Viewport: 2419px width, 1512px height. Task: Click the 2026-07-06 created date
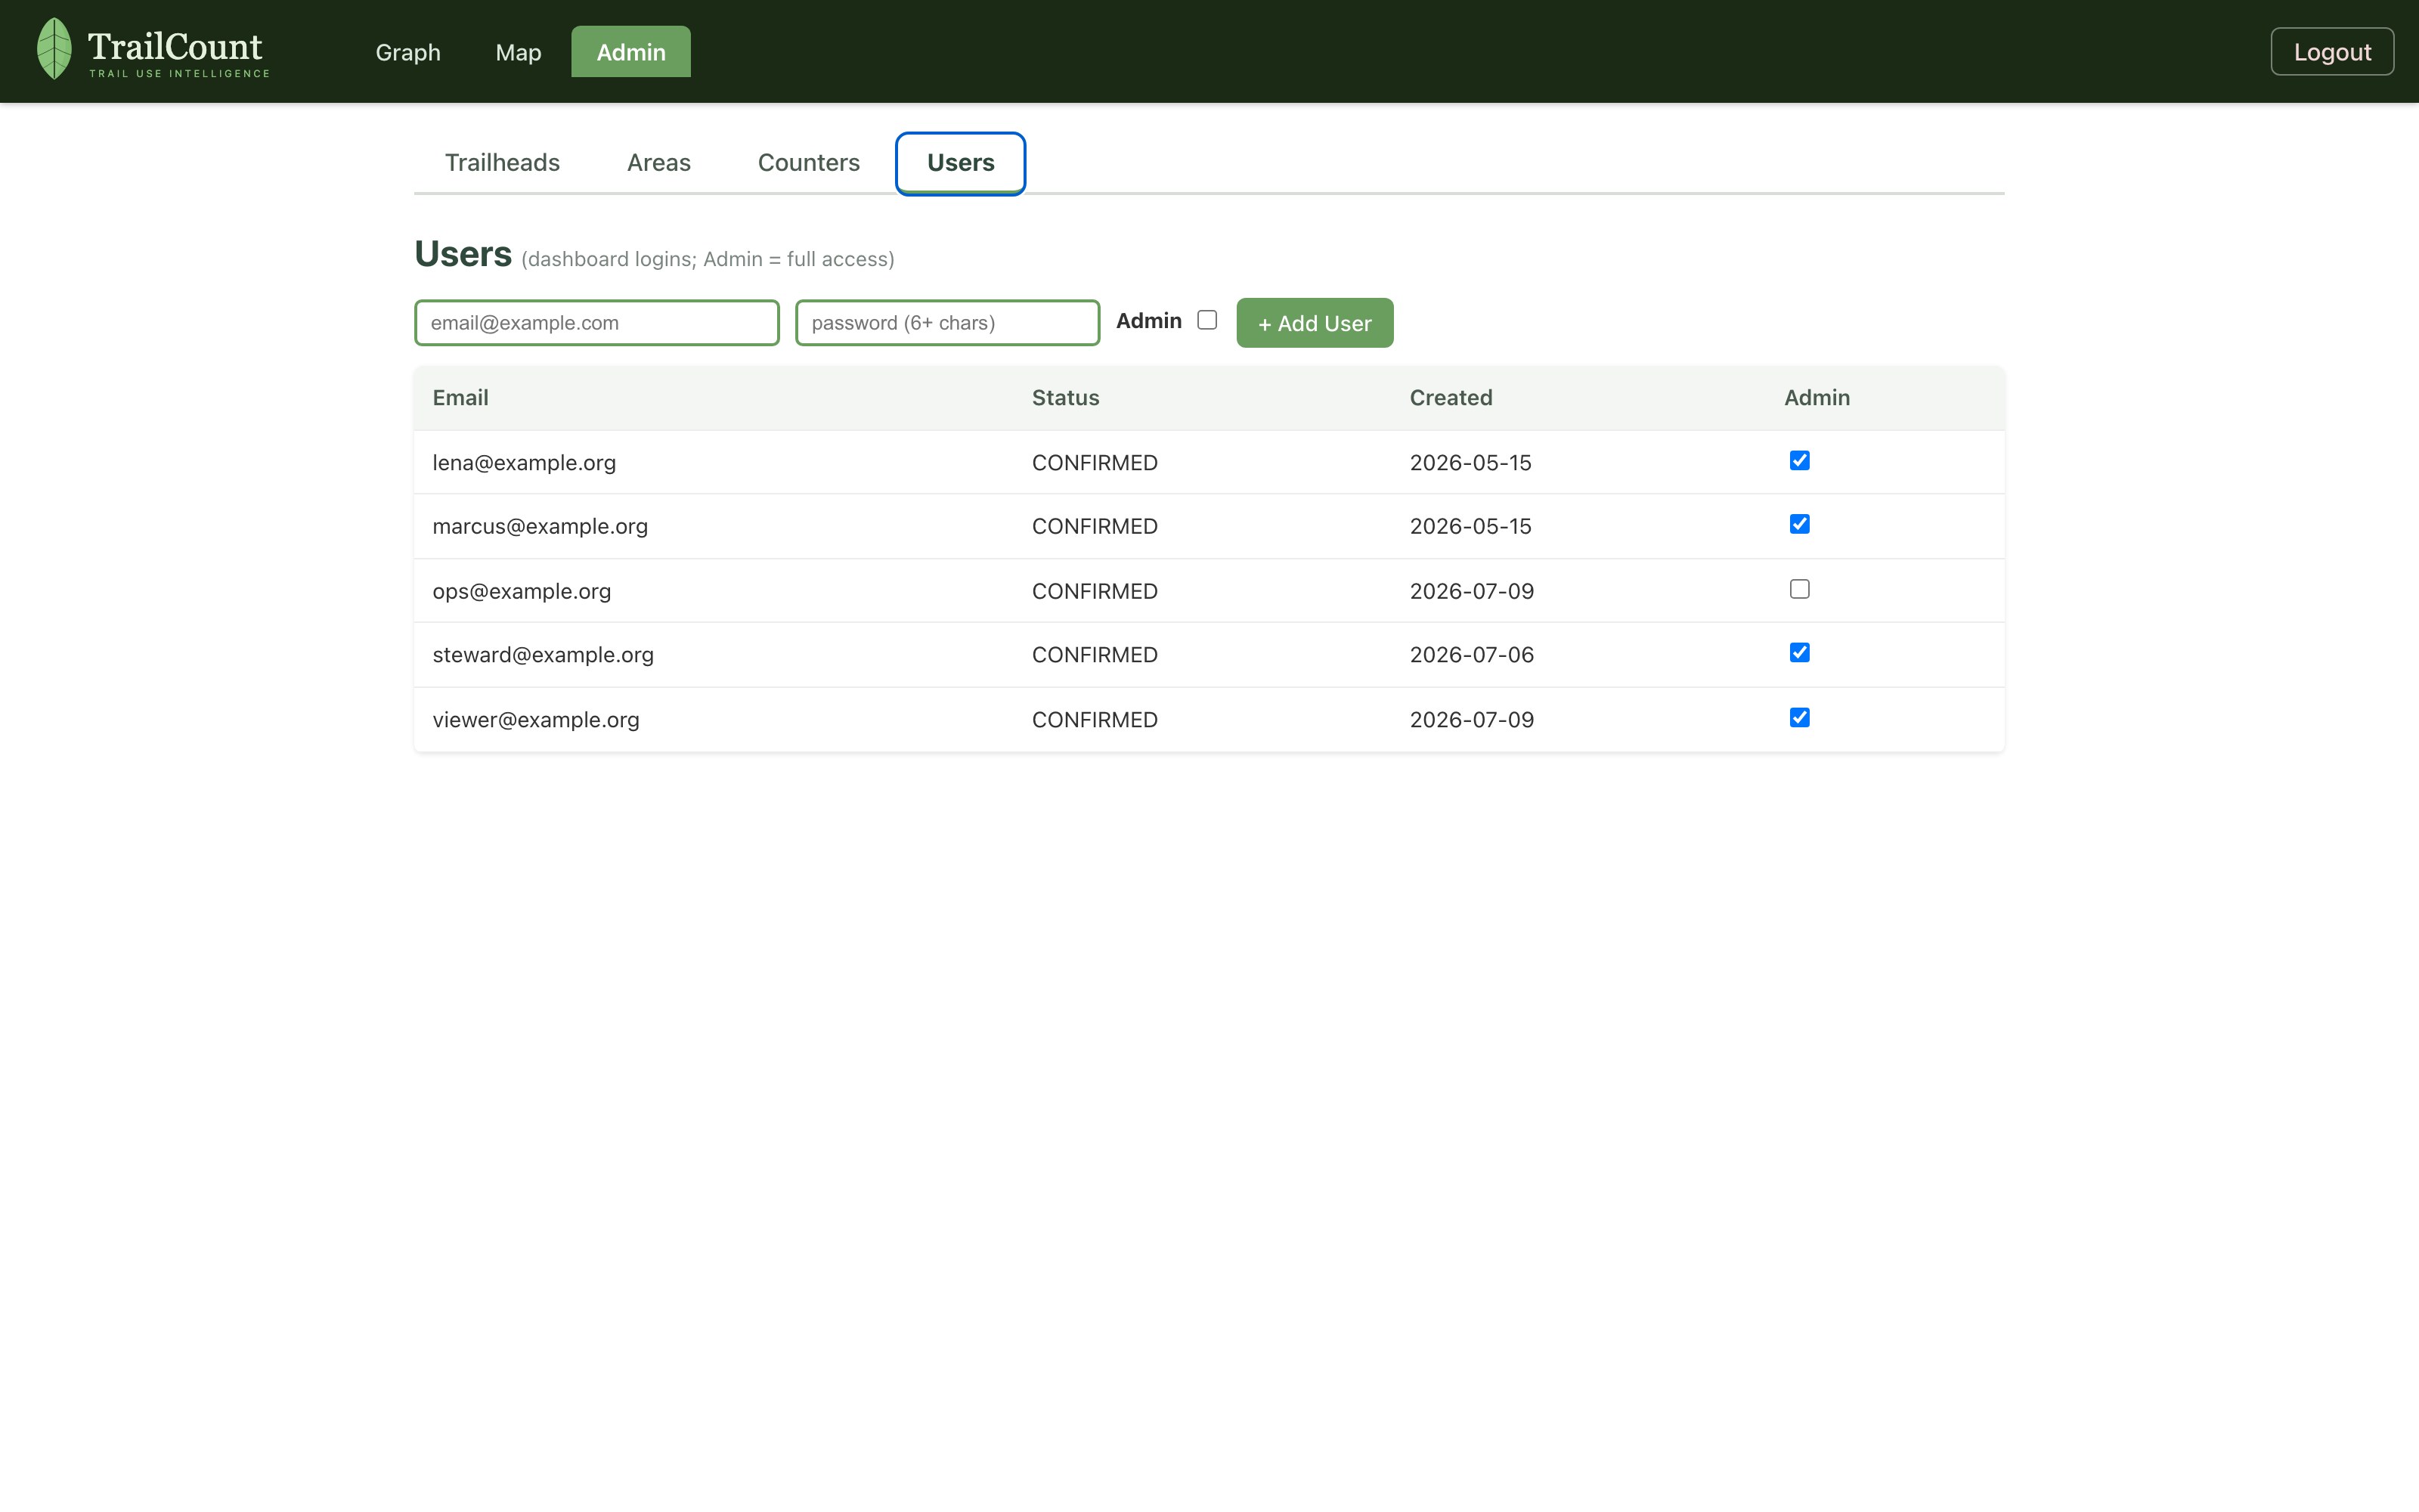[x=1471, y=655]
